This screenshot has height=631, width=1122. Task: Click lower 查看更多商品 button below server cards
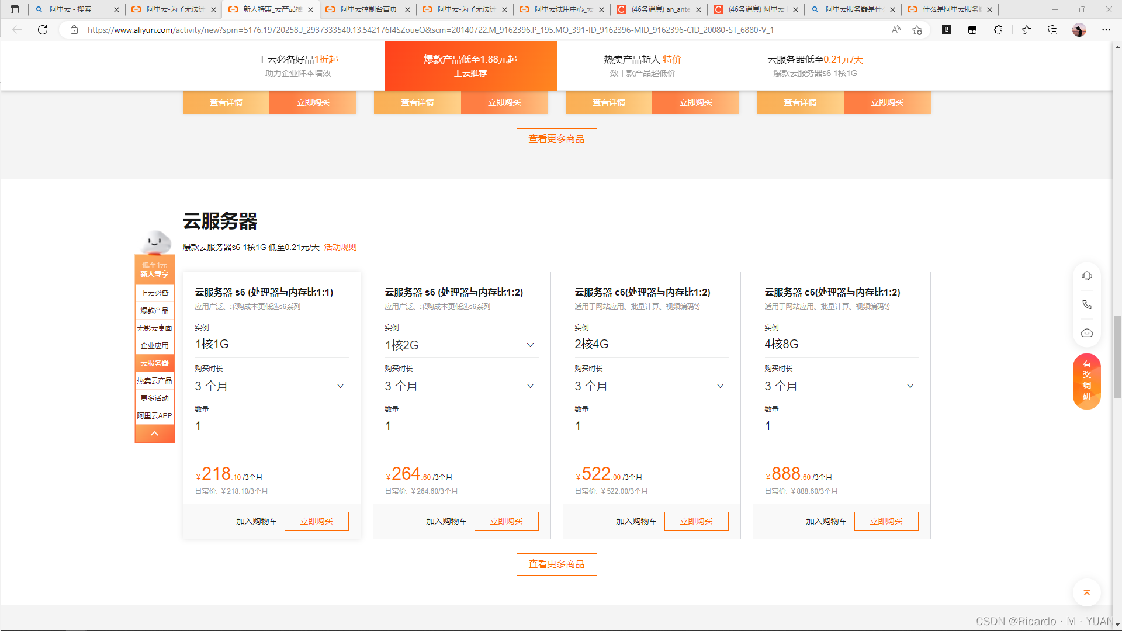point(556,564)
